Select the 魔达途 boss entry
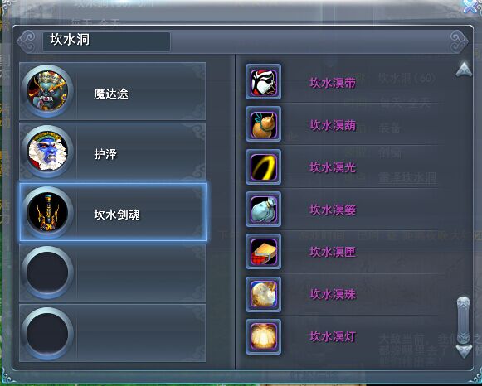 113,91
